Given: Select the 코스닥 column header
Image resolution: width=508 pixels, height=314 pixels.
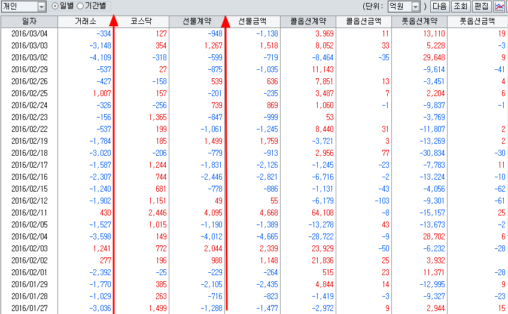Looking at the screenshot, I should coord(141,21).
